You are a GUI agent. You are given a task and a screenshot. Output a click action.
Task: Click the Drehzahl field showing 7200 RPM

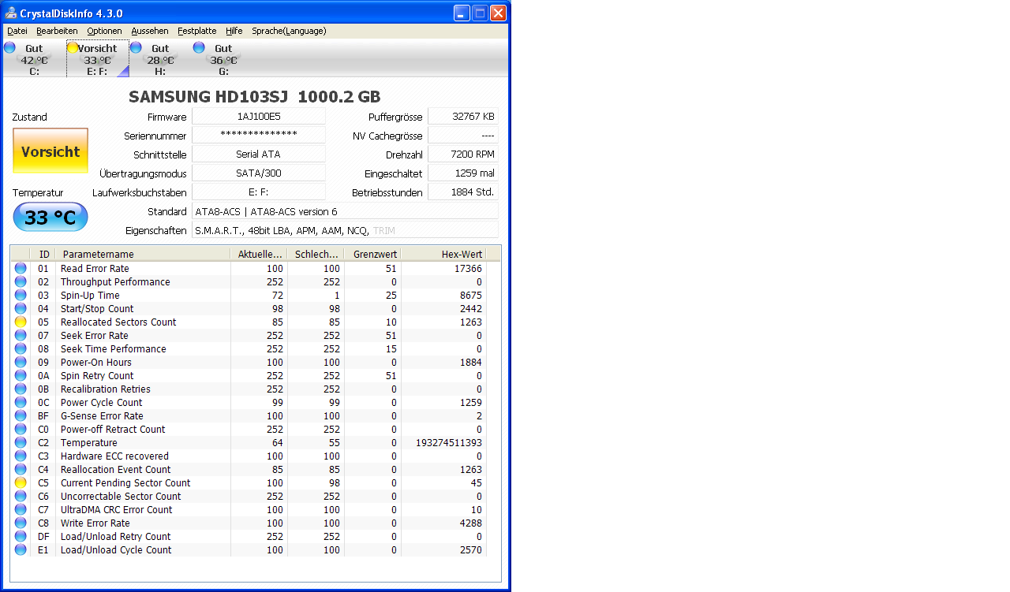[463, 155]
